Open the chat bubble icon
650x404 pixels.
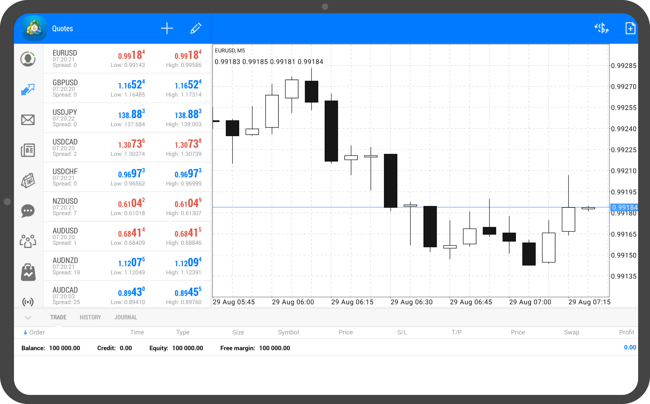(x=28, y=211)
